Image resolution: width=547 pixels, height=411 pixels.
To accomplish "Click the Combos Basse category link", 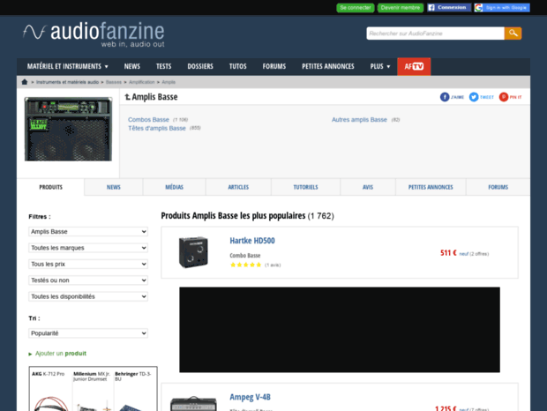I will [148, 119].
